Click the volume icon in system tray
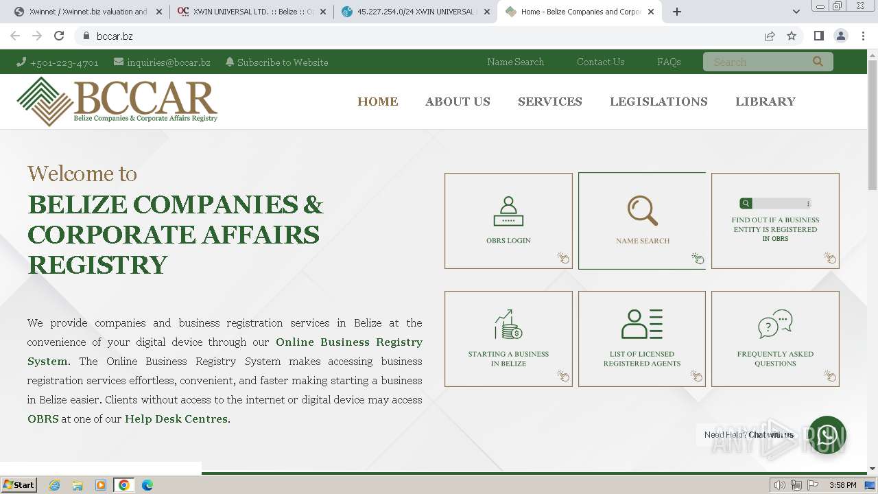Image resolution: width=878 pixels, height=494 pixels. [779, 485]
